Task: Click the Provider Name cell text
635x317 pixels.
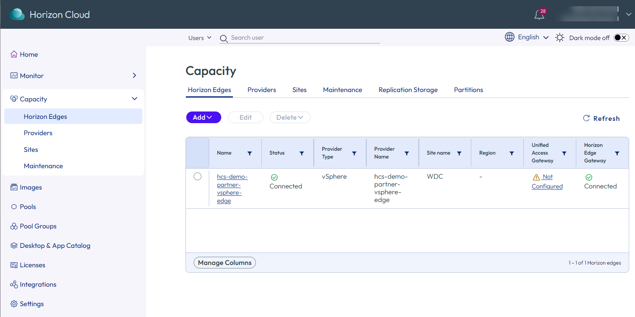Action: tap(391, 188)
